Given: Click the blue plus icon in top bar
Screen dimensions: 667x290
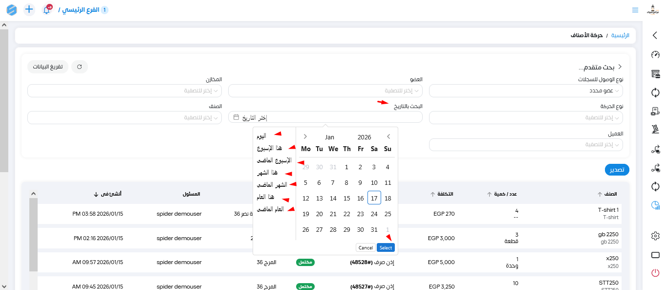Looking at the screenshot, I should [x=29, y=10].
